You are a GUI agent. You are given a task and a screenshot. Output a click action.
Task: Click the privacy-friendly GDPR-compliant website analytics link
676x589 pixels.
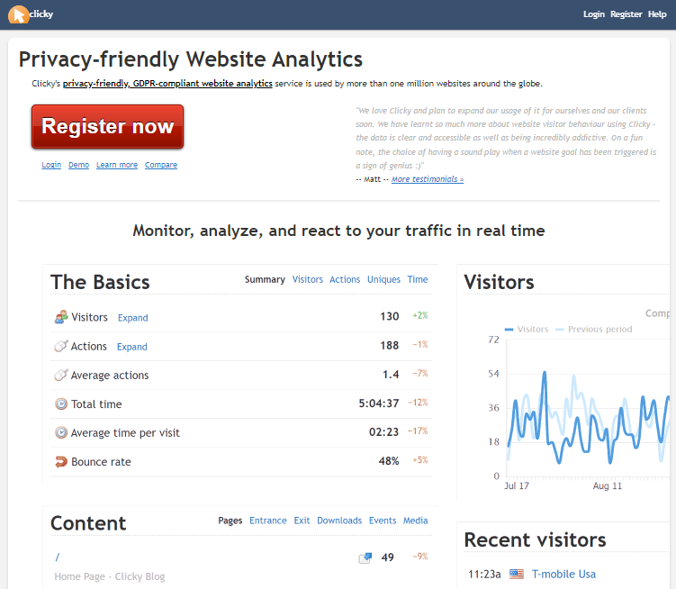coord(167,83)
